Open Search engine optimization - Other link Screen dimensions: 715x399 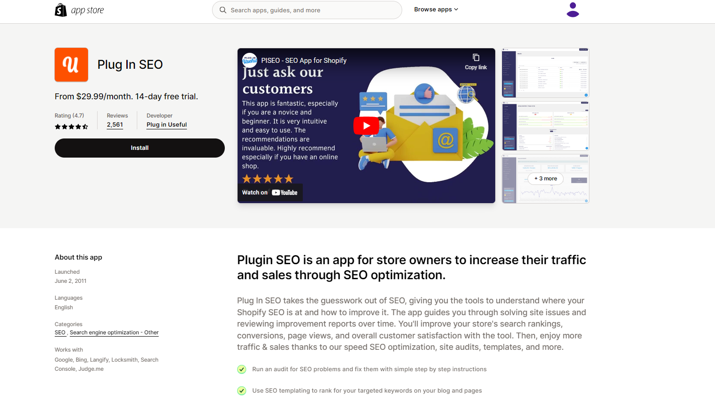click(x=114, y=332)
